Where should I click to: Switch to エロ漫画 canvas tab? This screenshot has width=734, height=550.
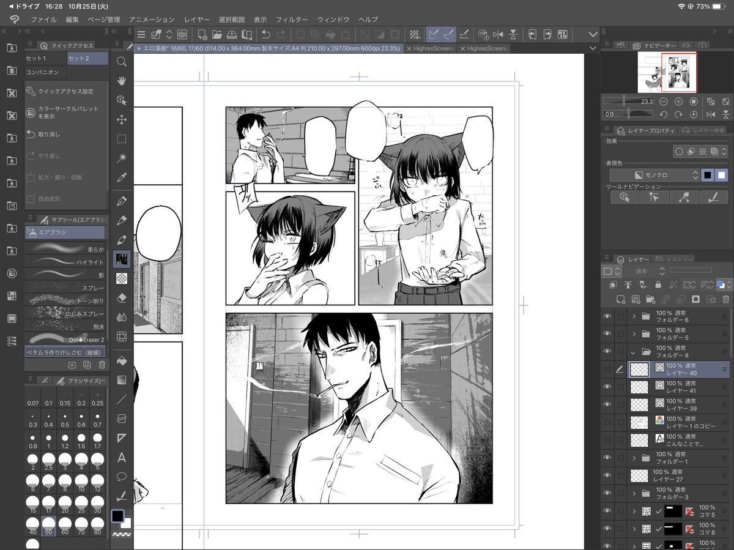[x=268, y=48]
